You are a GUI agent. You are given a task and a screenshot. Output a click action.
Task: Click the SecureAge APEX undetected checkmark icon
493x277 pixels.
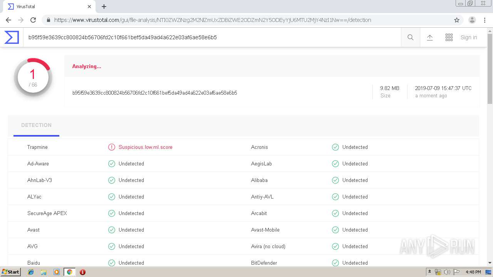click(112, 213)
